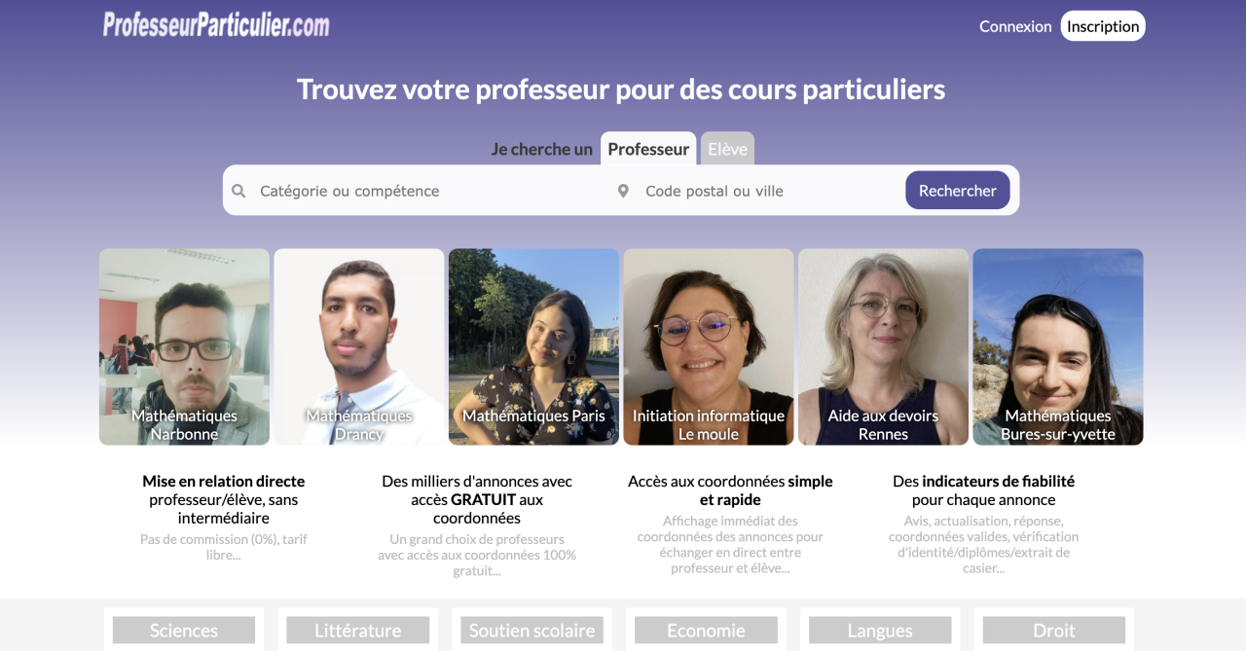Choose the Littérature category
This screenshot has width=1246, height=651.
(x=357, y=631)
